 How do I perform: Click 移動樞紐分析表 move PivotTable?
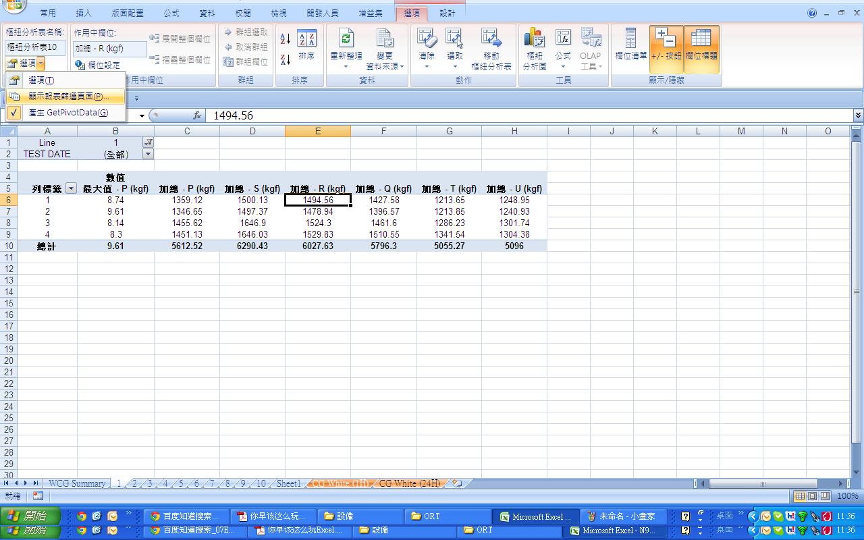[491, 49]
